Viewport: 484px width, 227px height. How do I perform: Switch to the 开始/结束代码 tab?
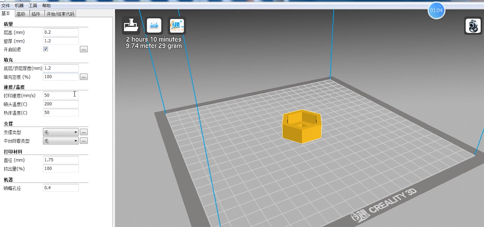pos(60,14)
